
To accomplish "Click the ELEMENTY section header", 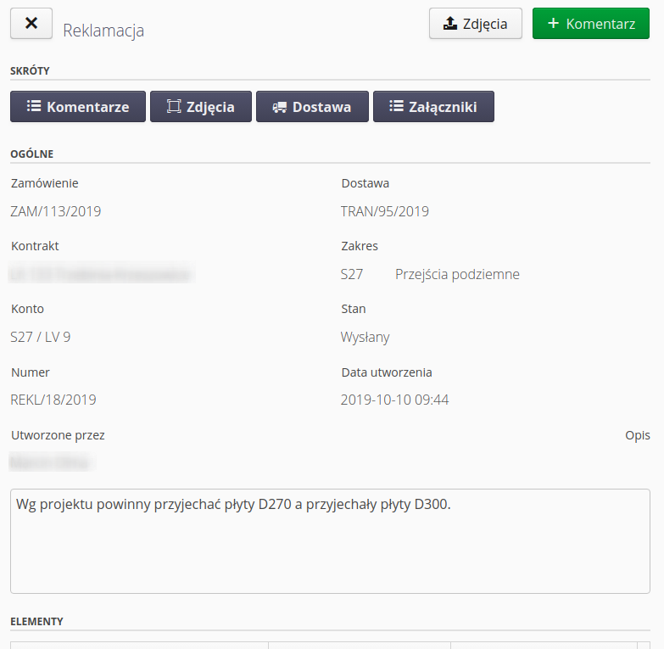I will pos(36,621).
